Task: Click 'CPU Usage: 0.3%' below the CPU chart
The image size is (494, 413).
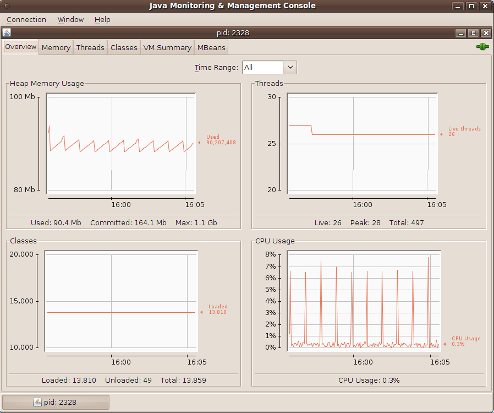Action: (369, 380)
